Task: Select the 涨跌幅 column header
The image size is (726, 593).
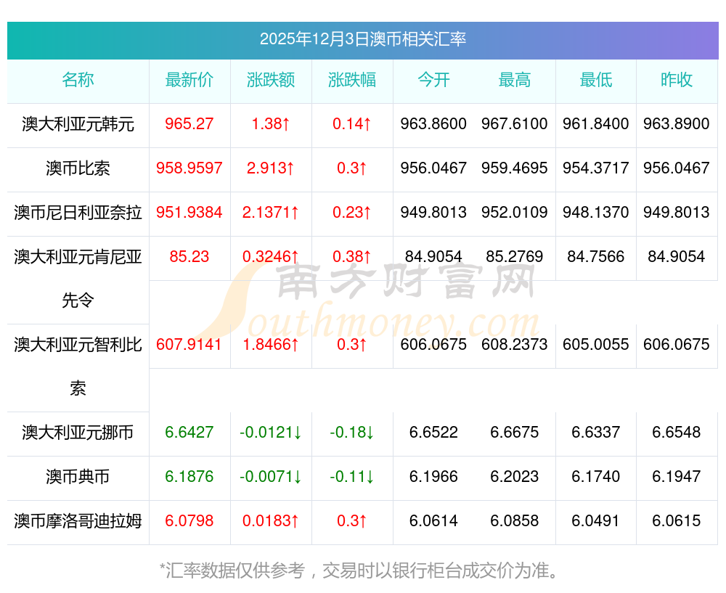Action: click(352, 80)
